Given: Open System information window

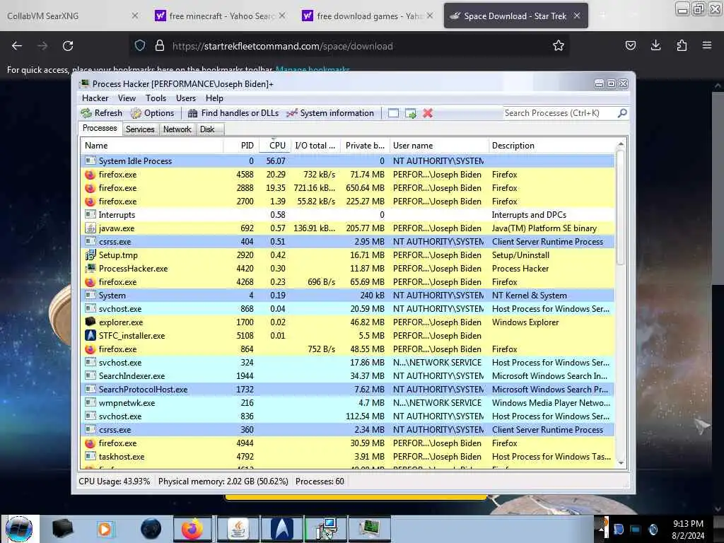Looking at the screenshot, I should [329, 113].
